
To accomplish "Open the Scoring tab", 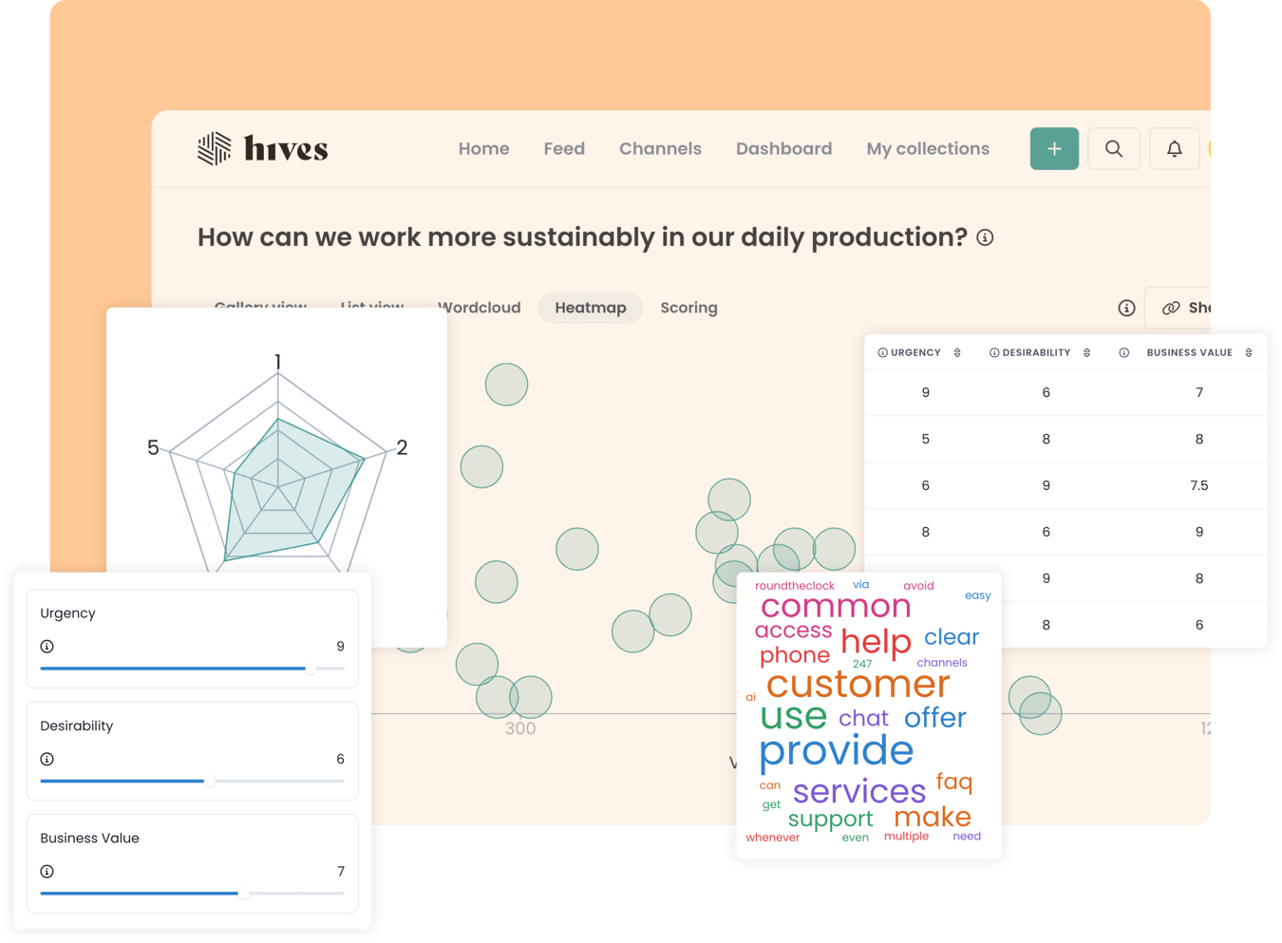I will (688, 308).
